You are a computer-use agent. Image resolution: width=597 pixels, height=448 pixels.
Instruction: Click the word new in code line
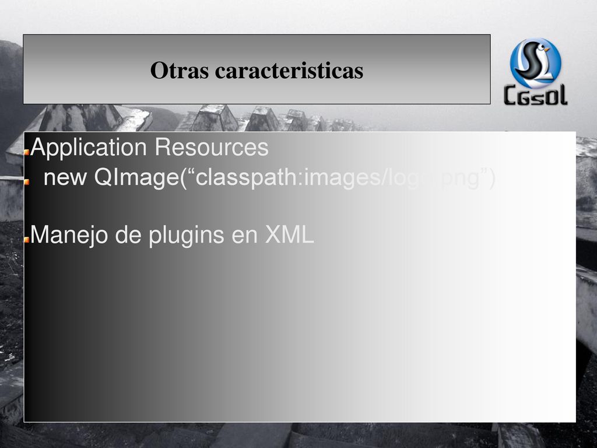(65, 177)
